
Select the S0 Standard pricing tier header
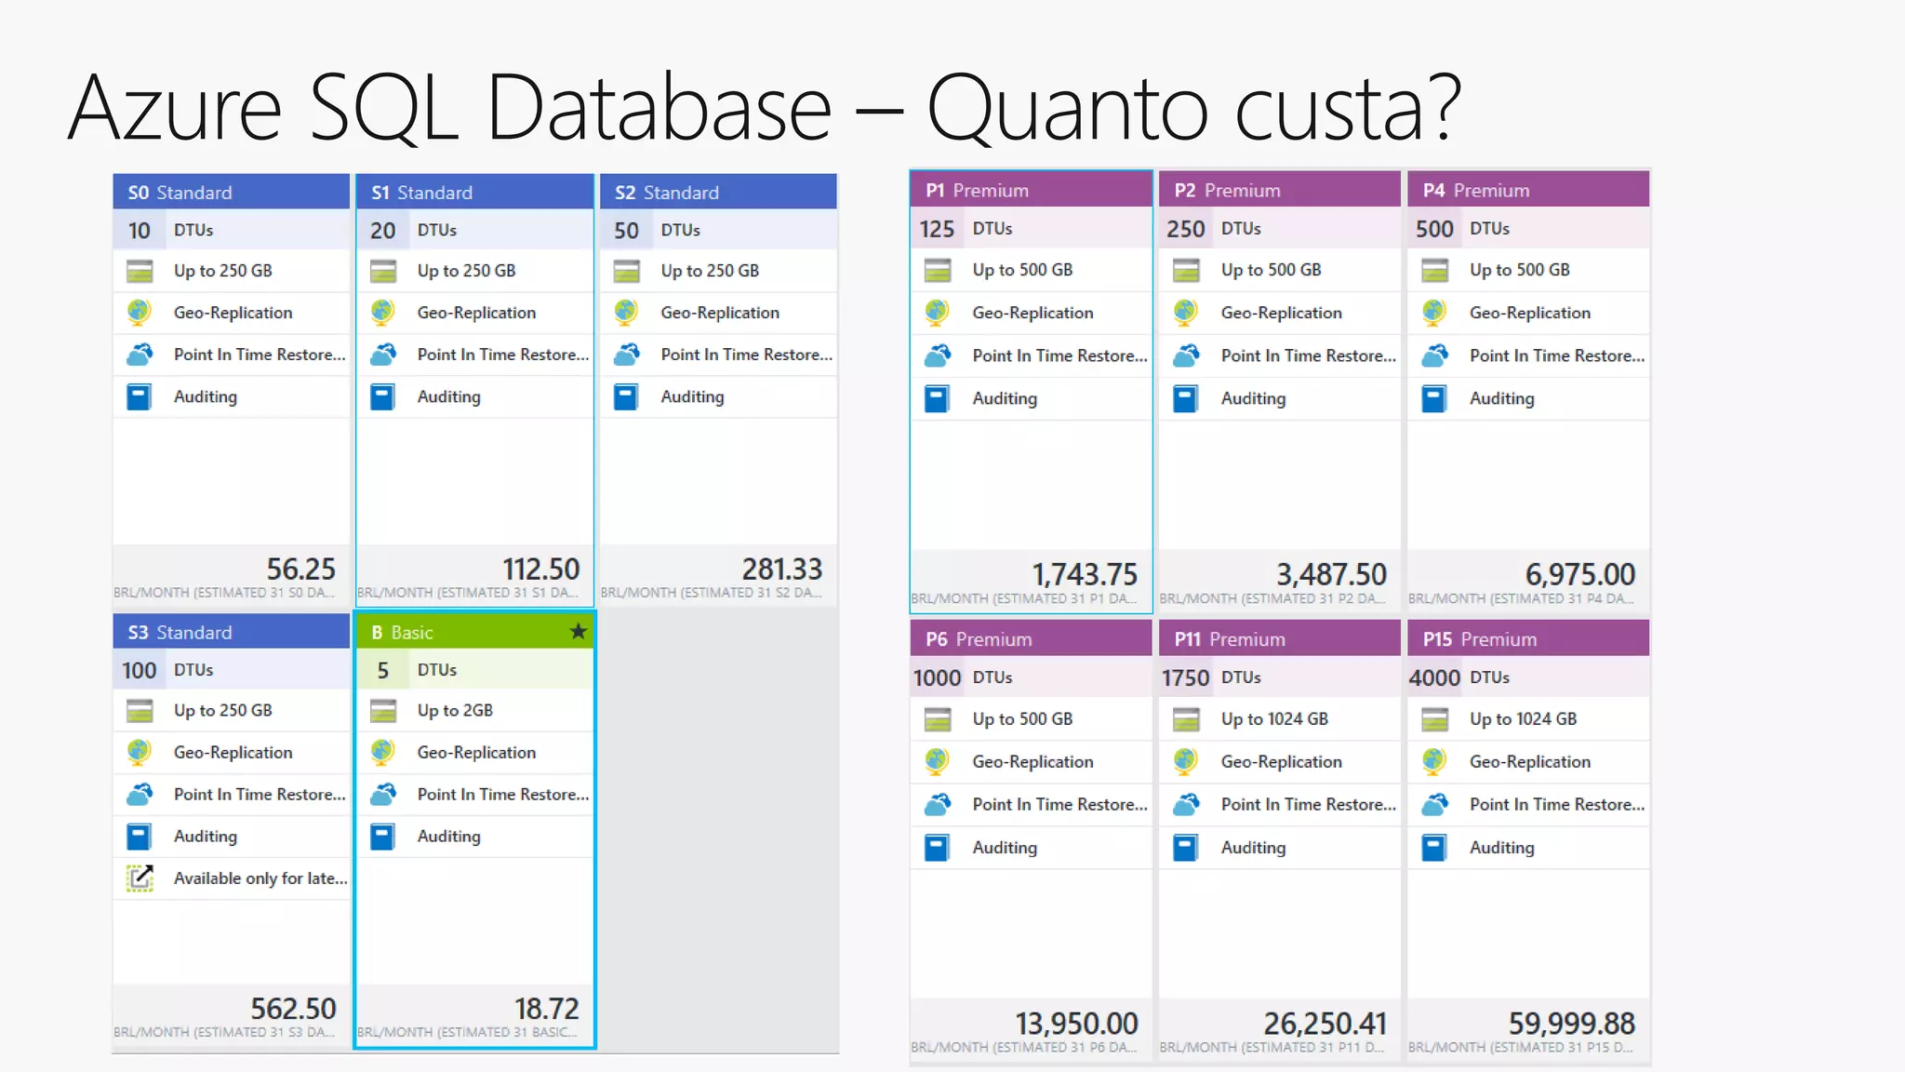click(231, 192)
